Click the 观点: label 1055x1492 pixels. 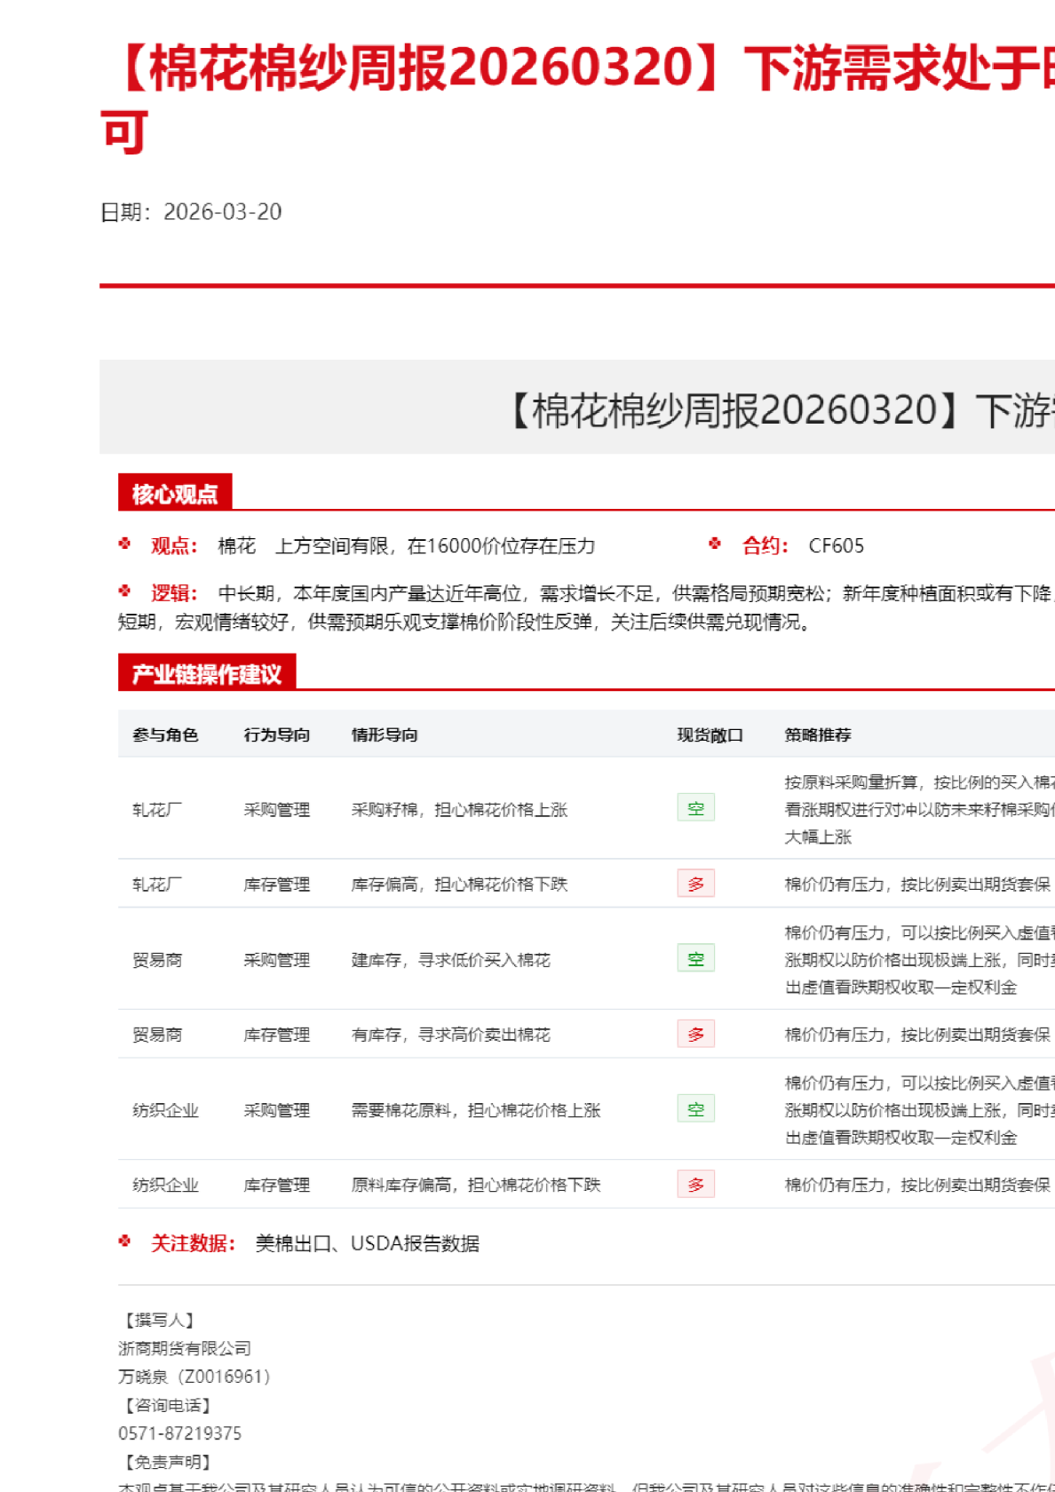[174, 546]
